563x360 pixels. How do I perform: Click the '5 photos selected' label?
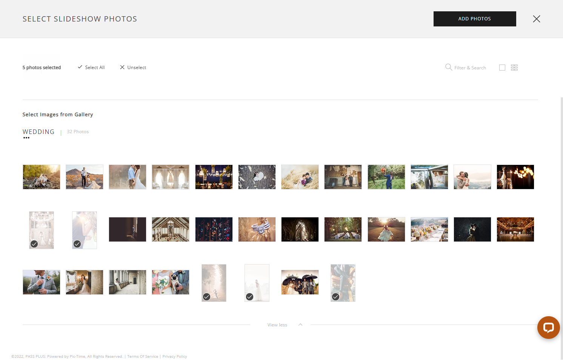tap(42, 68)
